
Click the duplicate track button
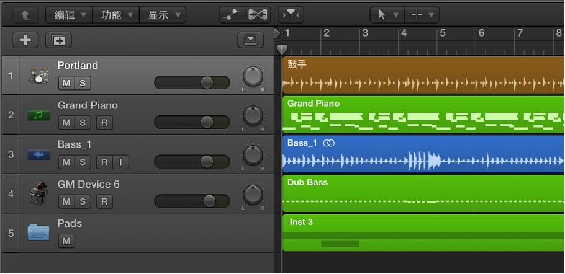tap(59, 40)
